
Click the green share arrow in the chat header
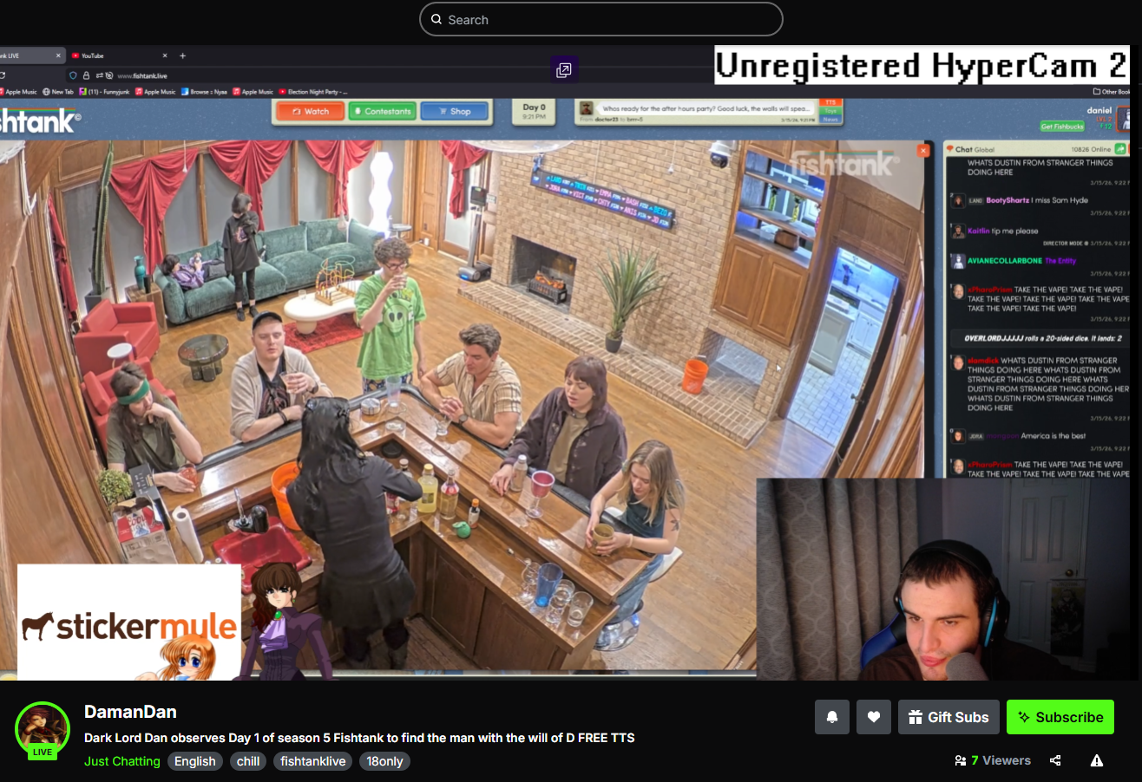coord(1120,149)
